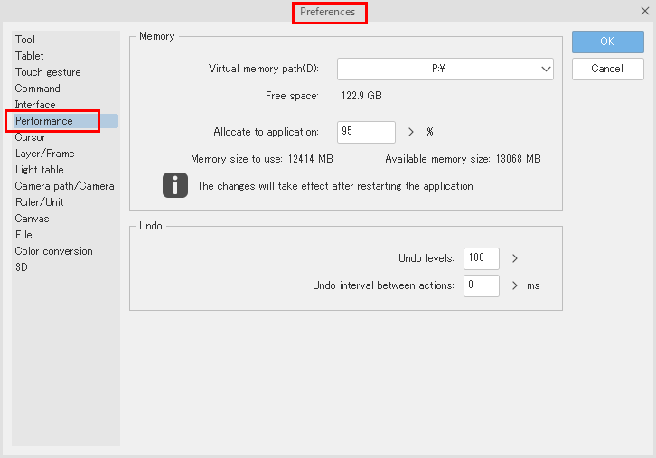Viewport: 656px width, 458px height.
Task: Click the info icon beside restart notice
Action: pos(174,185)
